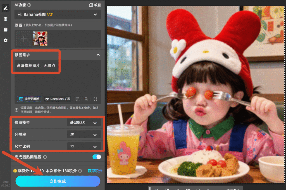Expand the prompt box with fullscreen icon

[96, 99]
